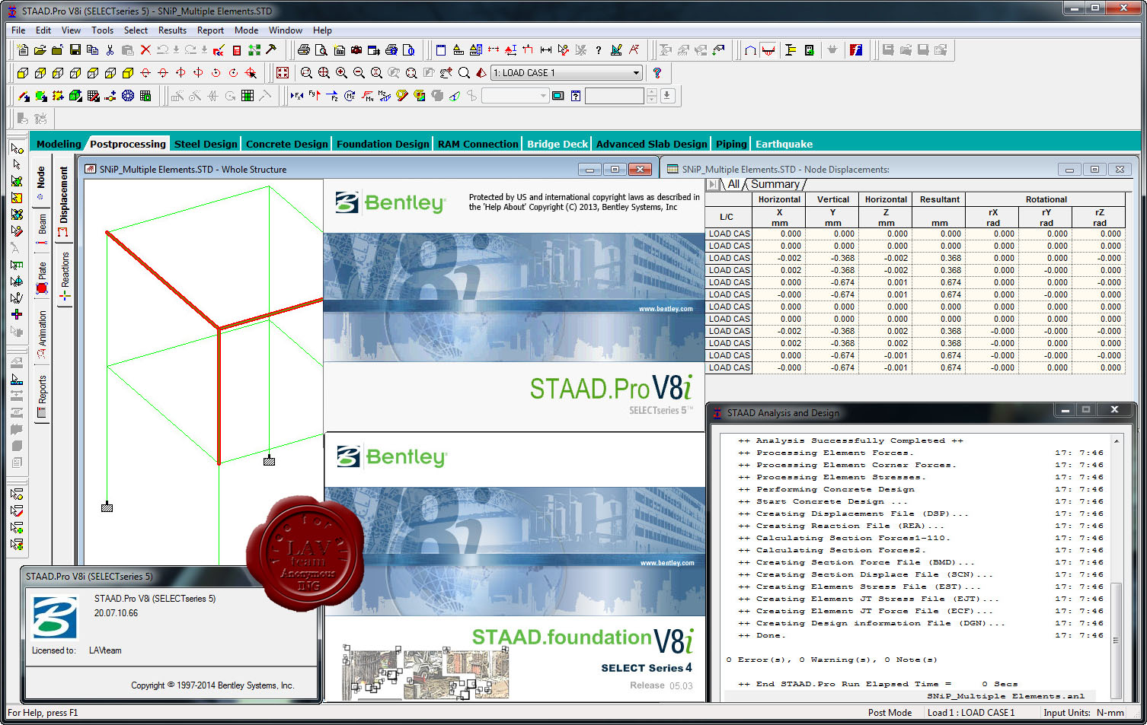Switch to the Advanced Slab Design tab
Viewport: 1147px width, 725px height.
pos(651,144)
